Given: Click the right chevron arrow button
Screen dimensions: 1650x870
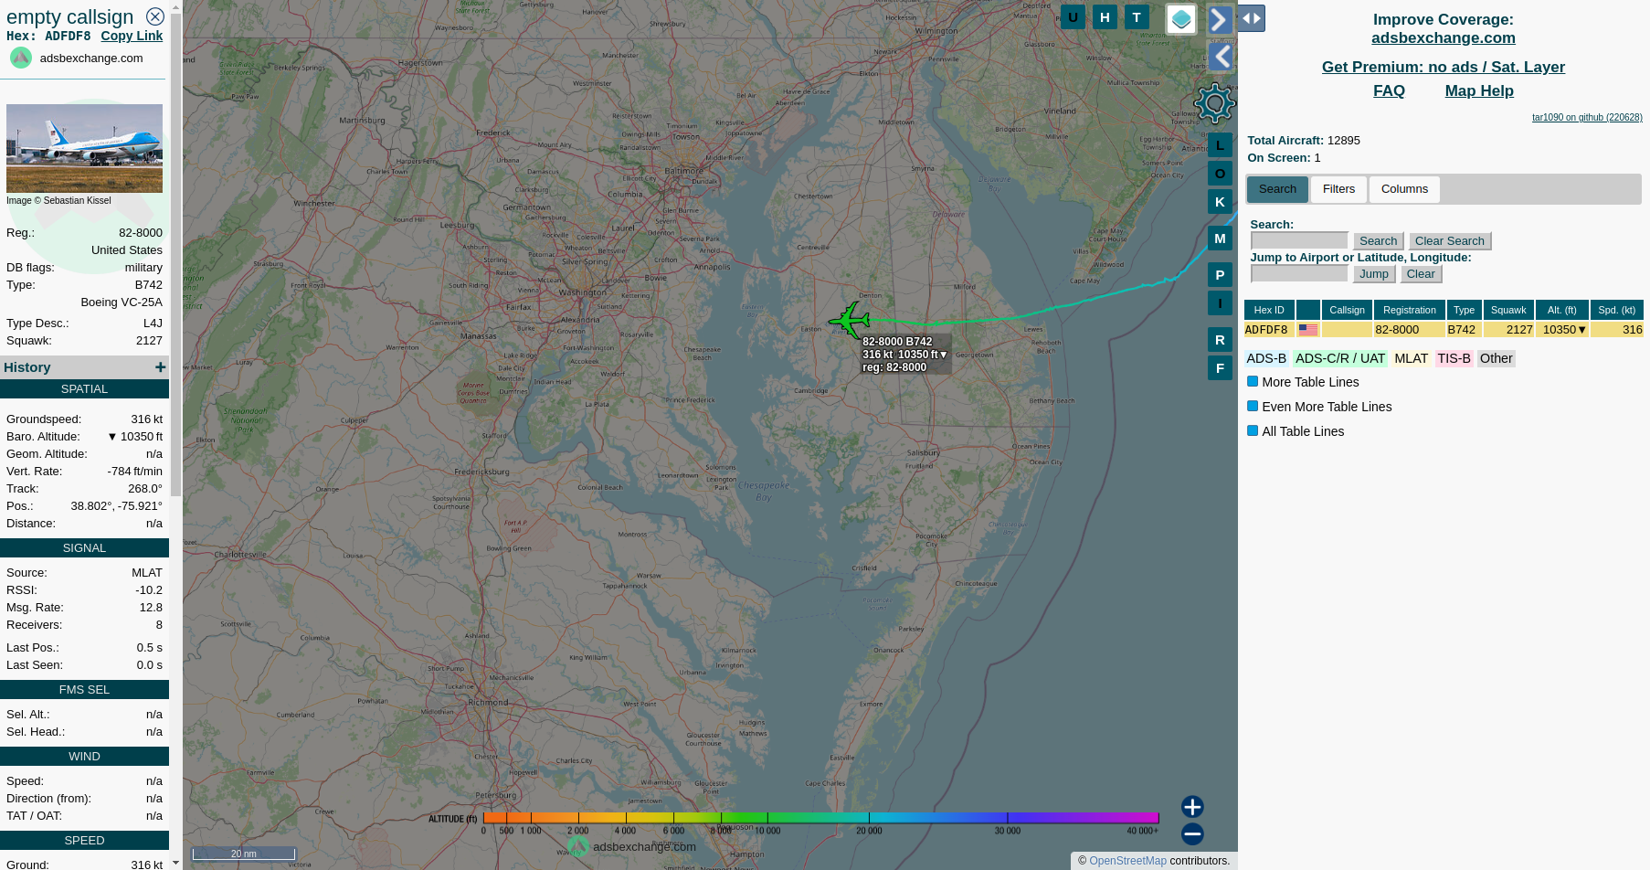Looking at the screenshot, I should 1220,20.
